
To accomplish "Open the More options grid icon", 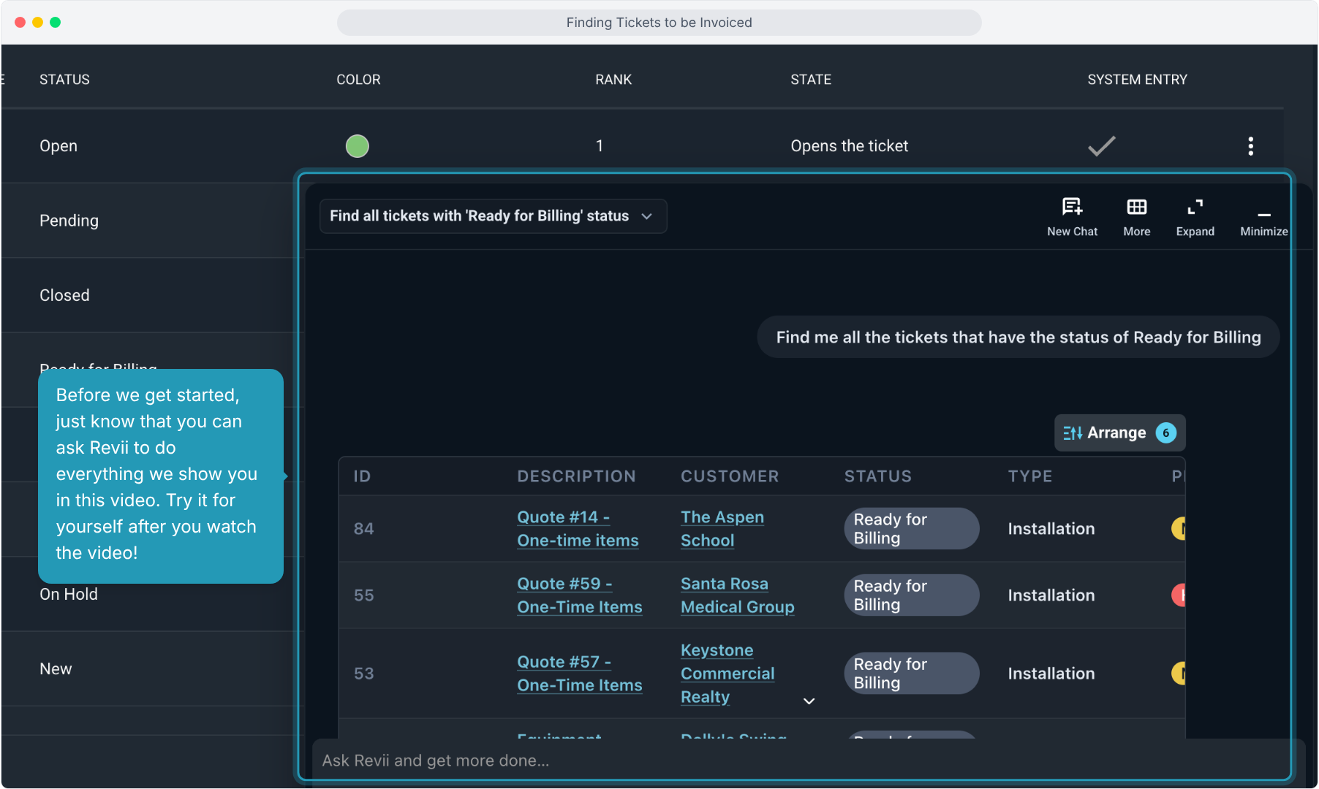I will 1136,217.
